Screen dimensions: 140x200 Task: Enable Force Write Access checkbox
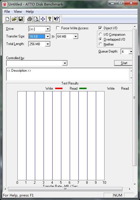pyautogui.click(x=58, y=28)
